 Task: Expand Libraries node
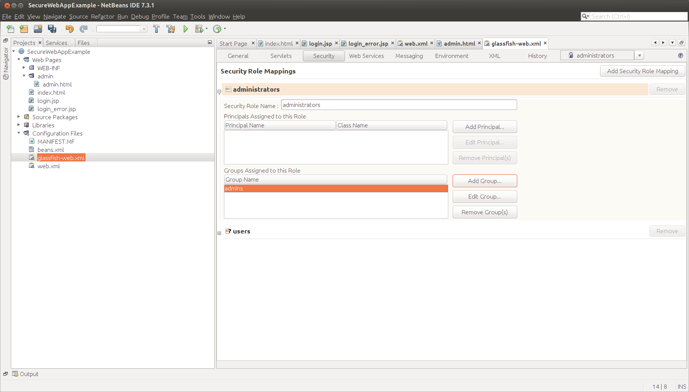click(x=19, y=125)
